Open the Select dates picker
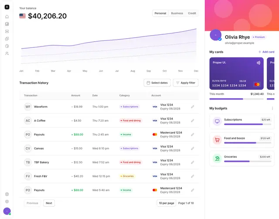Viewport: 279px width, 219px height. point(157,83)
